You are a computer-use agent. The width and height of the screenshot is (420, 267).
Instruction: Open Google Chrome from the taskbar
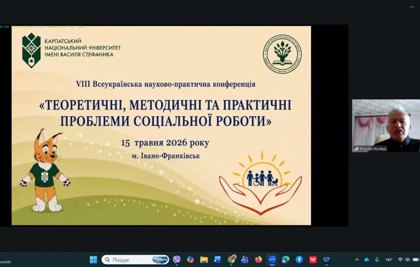(x=231, y=259)
